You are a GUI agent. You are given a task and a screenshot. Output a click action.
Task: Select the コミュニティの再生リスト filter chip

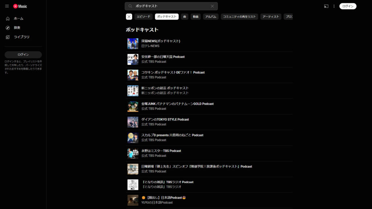(x=239, y=17)
